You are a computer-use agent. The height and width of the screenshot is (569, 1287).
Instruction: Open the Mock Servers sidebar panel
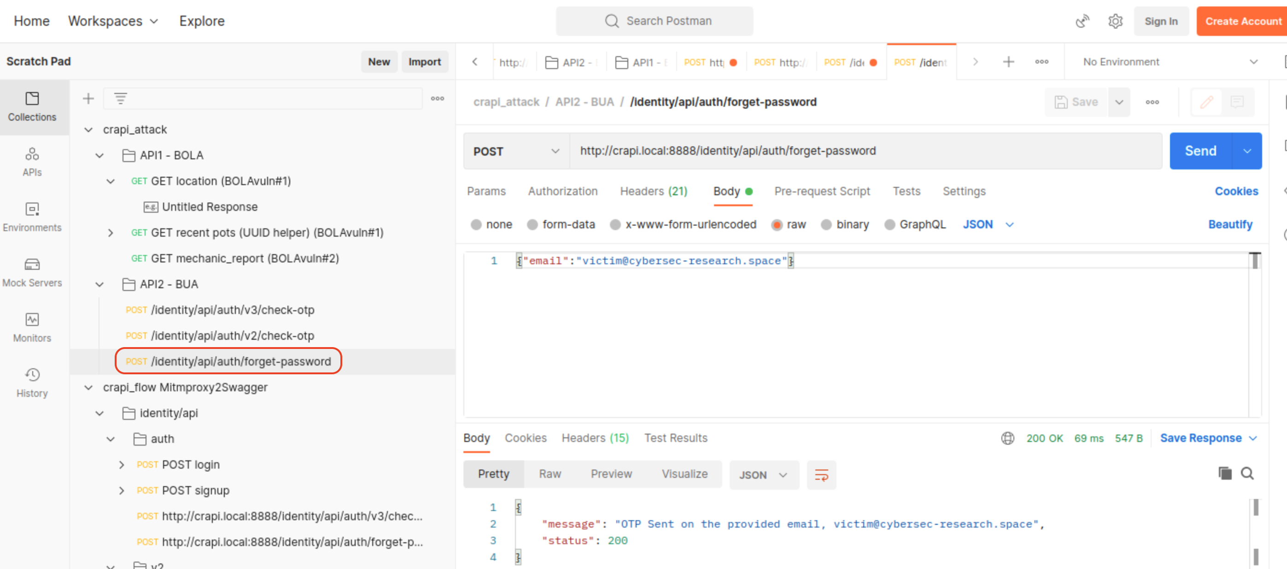point(32,272)
